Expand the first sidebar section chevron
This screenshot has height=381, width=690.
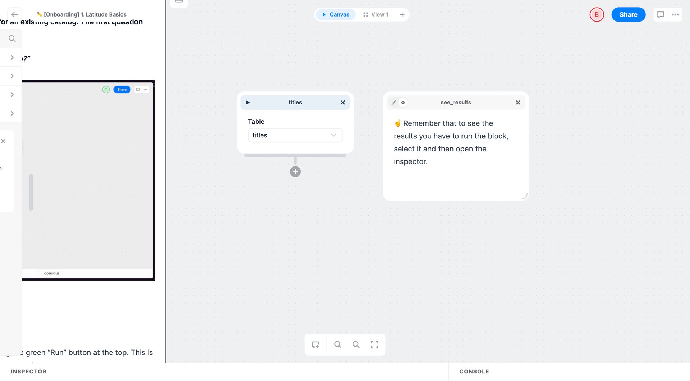coord(12,57)
